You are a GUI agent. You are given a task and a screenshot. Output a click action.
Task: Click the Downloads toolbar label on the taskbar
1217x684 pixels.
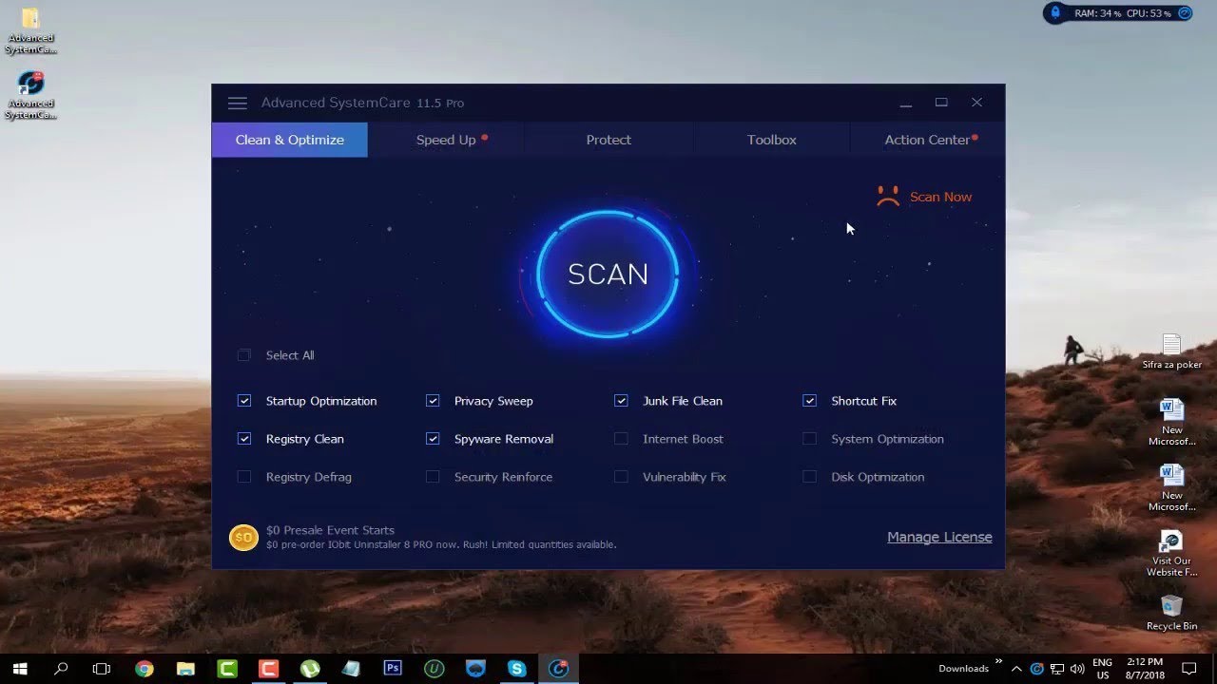pos(963,669)
